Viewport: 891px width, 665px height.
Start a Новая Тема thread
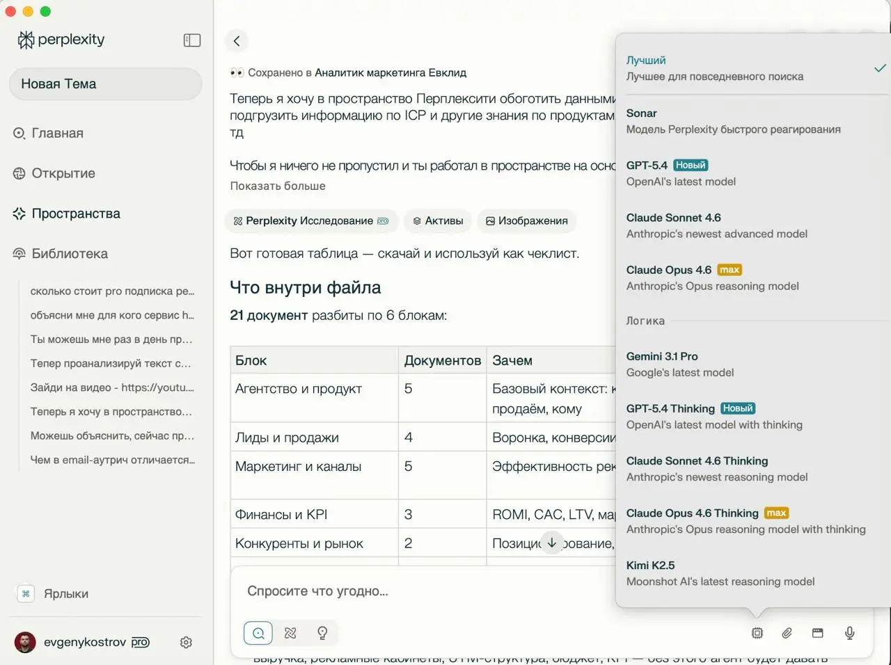point(106,84)
